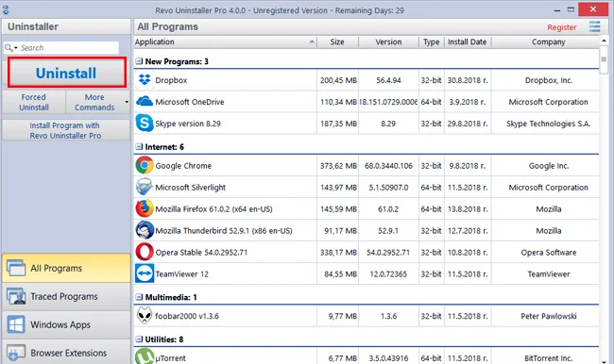Click the µTorrent program icon
This screenshot has height=364, width=614.
145,357
